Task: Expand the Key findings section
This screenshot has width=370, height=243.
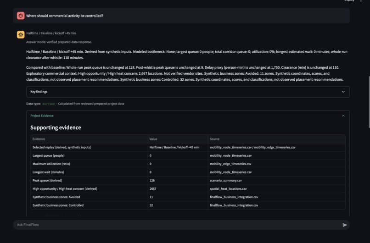Action: pos(188,92)
